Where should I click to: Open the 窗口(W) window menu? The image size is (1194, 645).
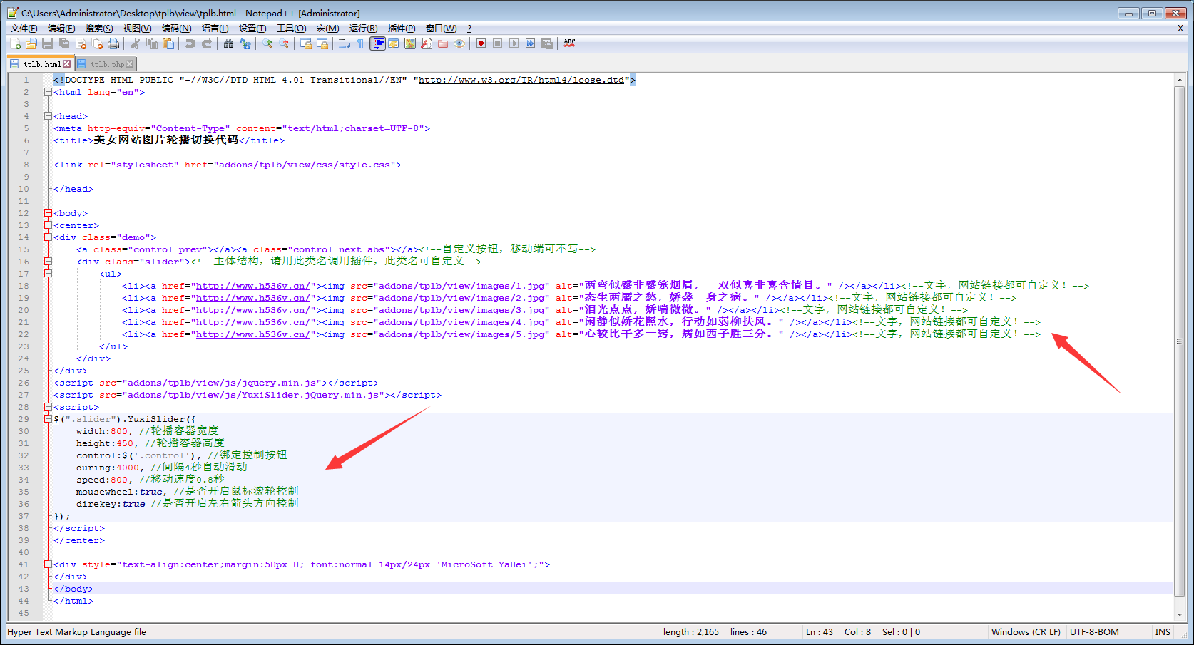click(441, 29)
